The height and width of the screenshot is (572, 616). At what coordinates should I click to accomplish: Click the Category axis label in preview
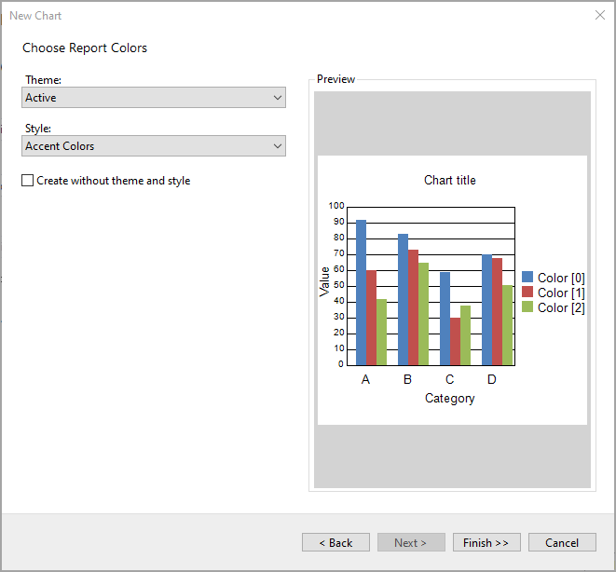click(x=450, y=399)
